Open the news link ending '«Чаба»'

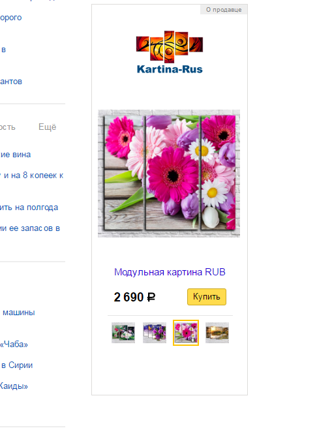tap(14, 344)
